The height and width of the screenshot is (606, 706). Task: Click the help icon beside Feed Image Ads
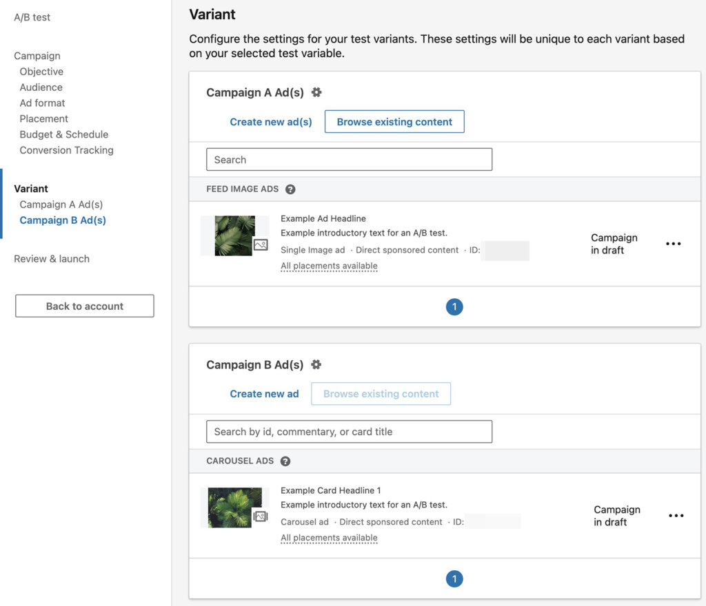pos(290,189)
